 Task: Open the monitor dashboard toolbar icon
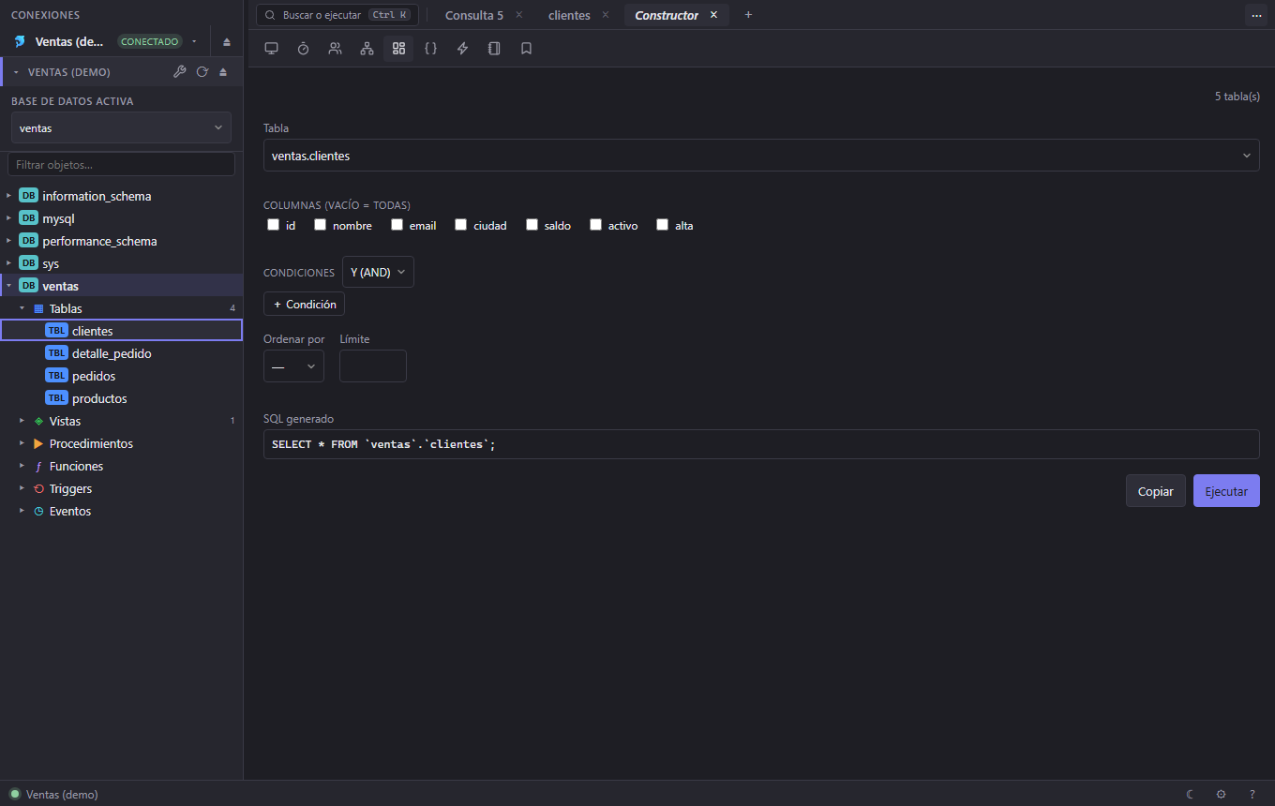271,49
